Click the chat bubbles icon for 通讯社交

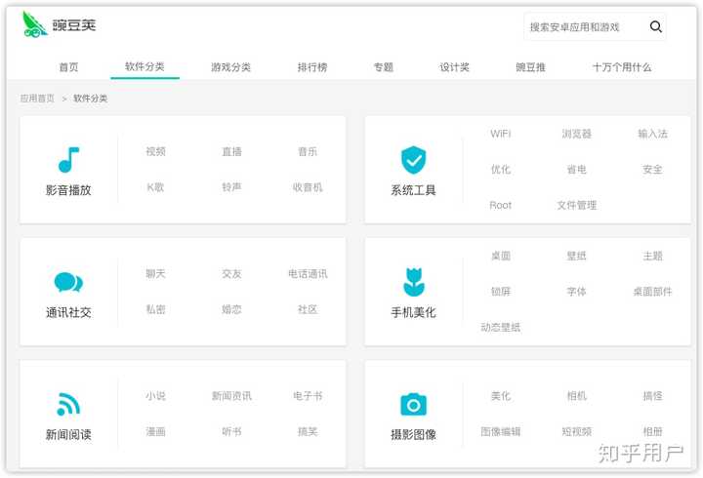pos(68,282)
